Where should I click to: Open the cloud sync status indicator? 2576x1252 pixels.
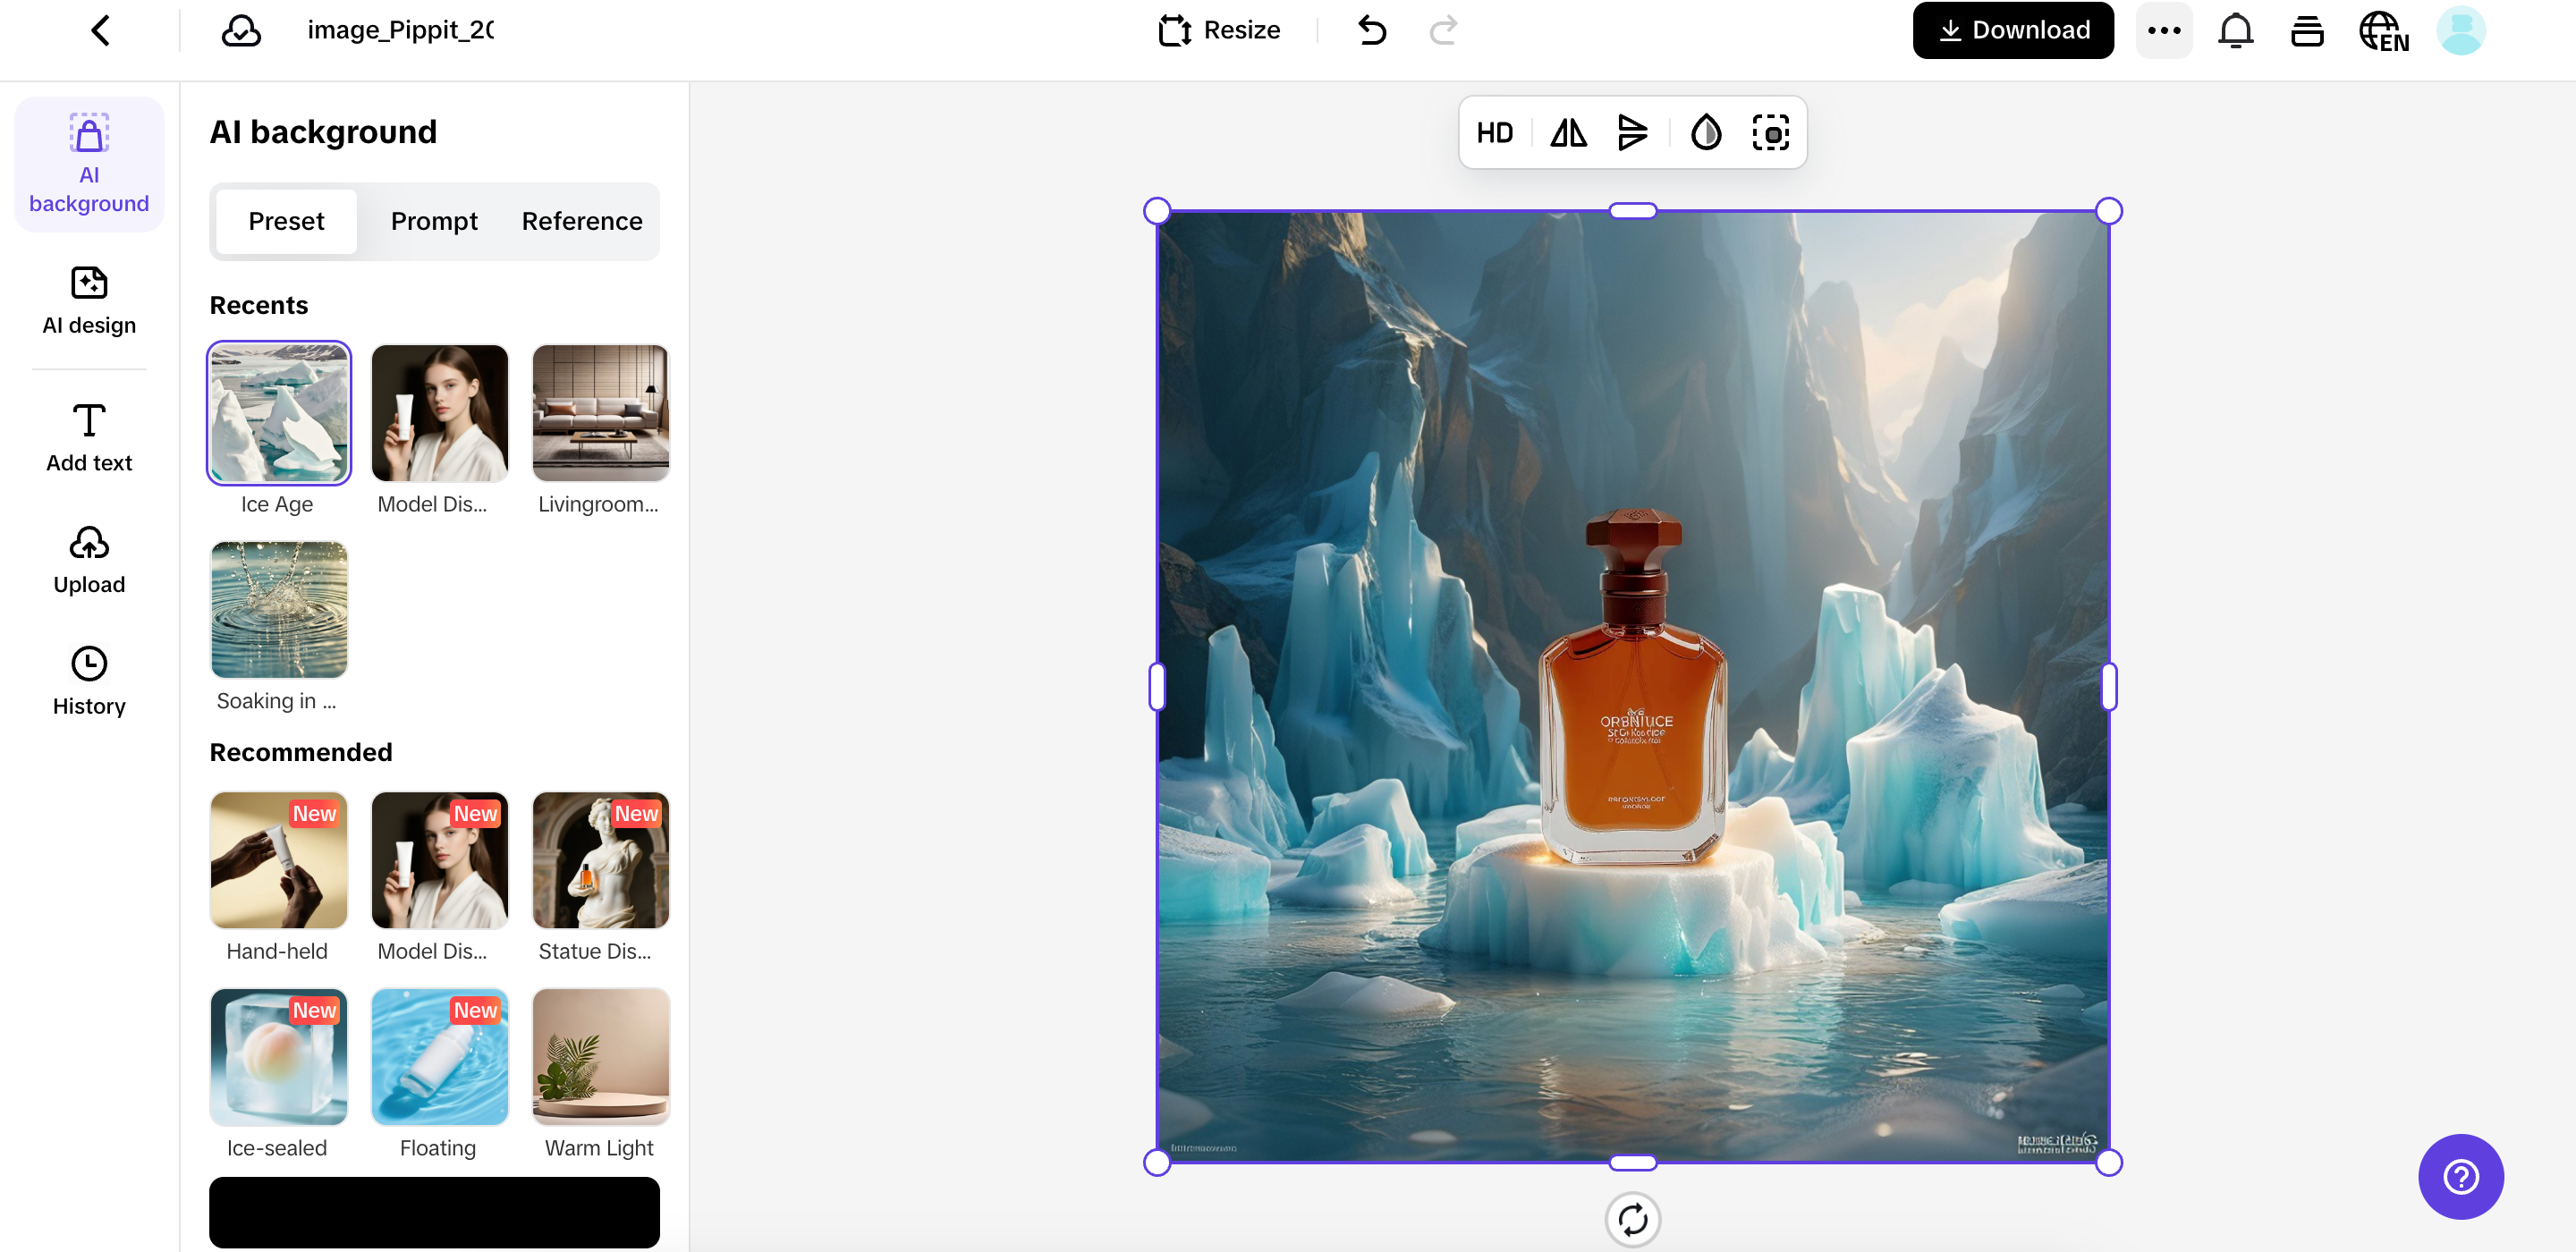239,30
